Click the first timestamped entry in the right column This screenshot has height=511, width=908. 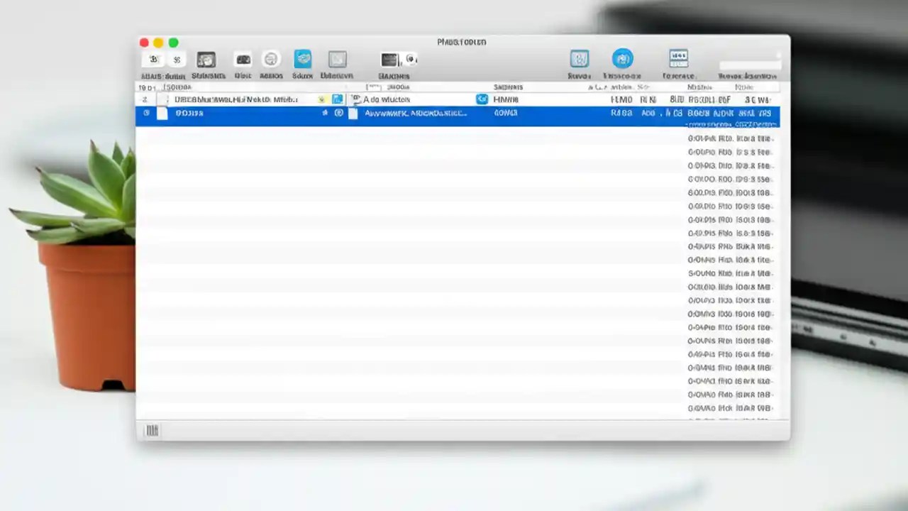click(729, 138)
